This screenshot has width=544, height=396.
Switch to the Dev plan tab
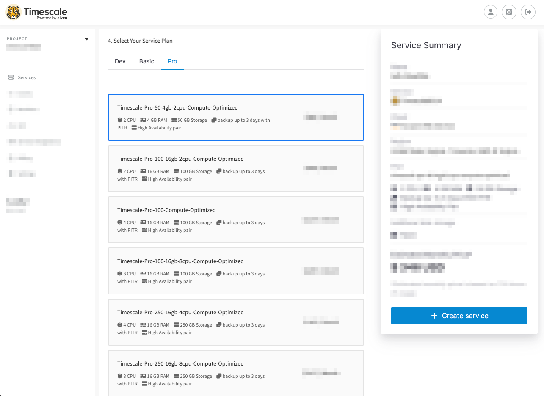click(x=120, y=61)
